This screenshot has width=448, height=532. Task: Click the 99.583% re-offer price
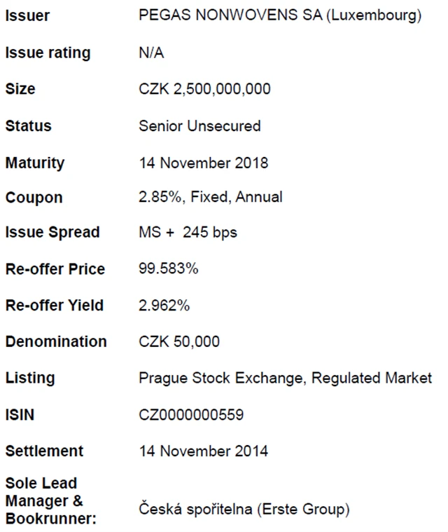(168, 269)
